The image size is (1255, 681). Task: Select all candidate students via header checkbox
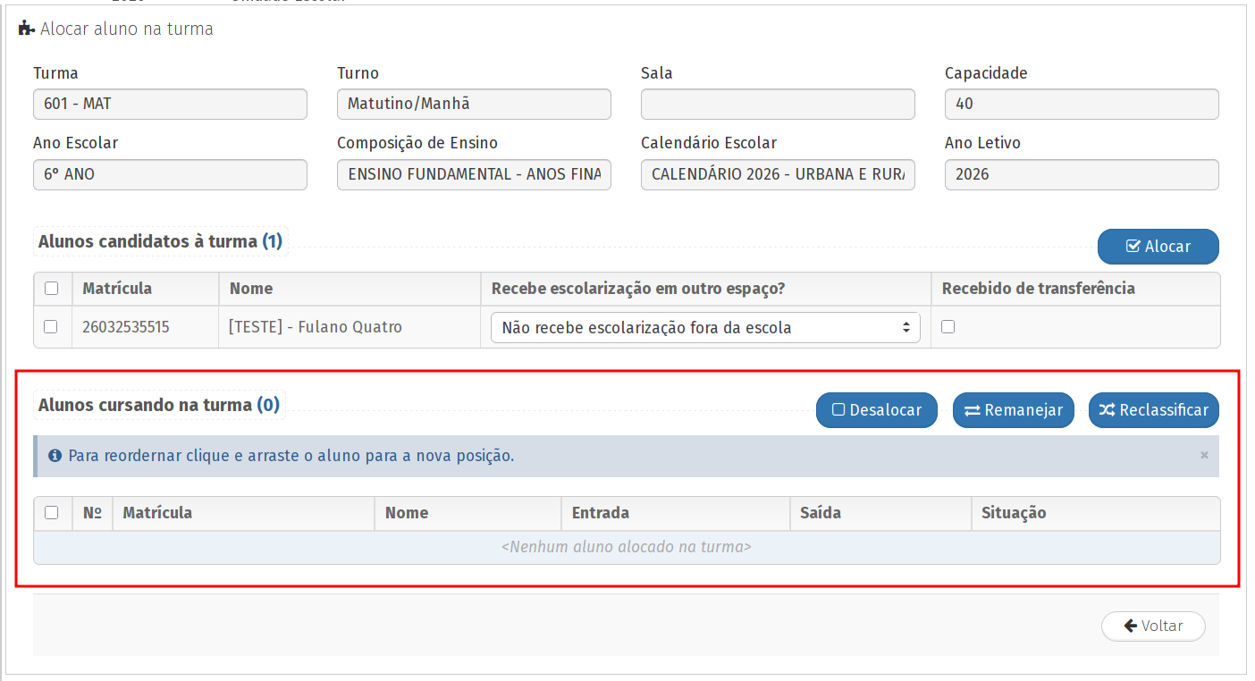click(x=52, y=289)
